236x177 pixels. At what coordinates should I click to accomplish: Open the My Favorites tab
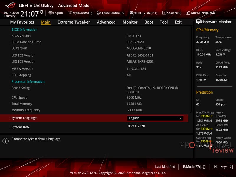[22, 22]
